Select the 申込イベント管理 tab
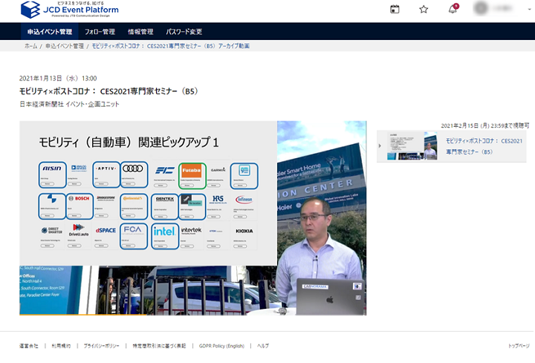The image size is (535, 363). [50, 32]
